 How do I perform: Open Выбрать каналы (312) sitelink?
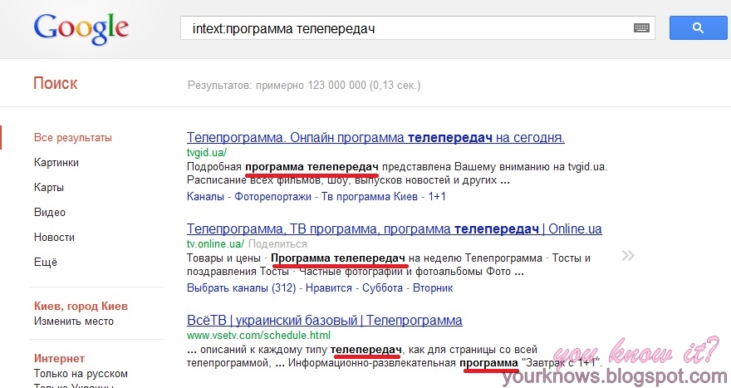pos(242,287)
